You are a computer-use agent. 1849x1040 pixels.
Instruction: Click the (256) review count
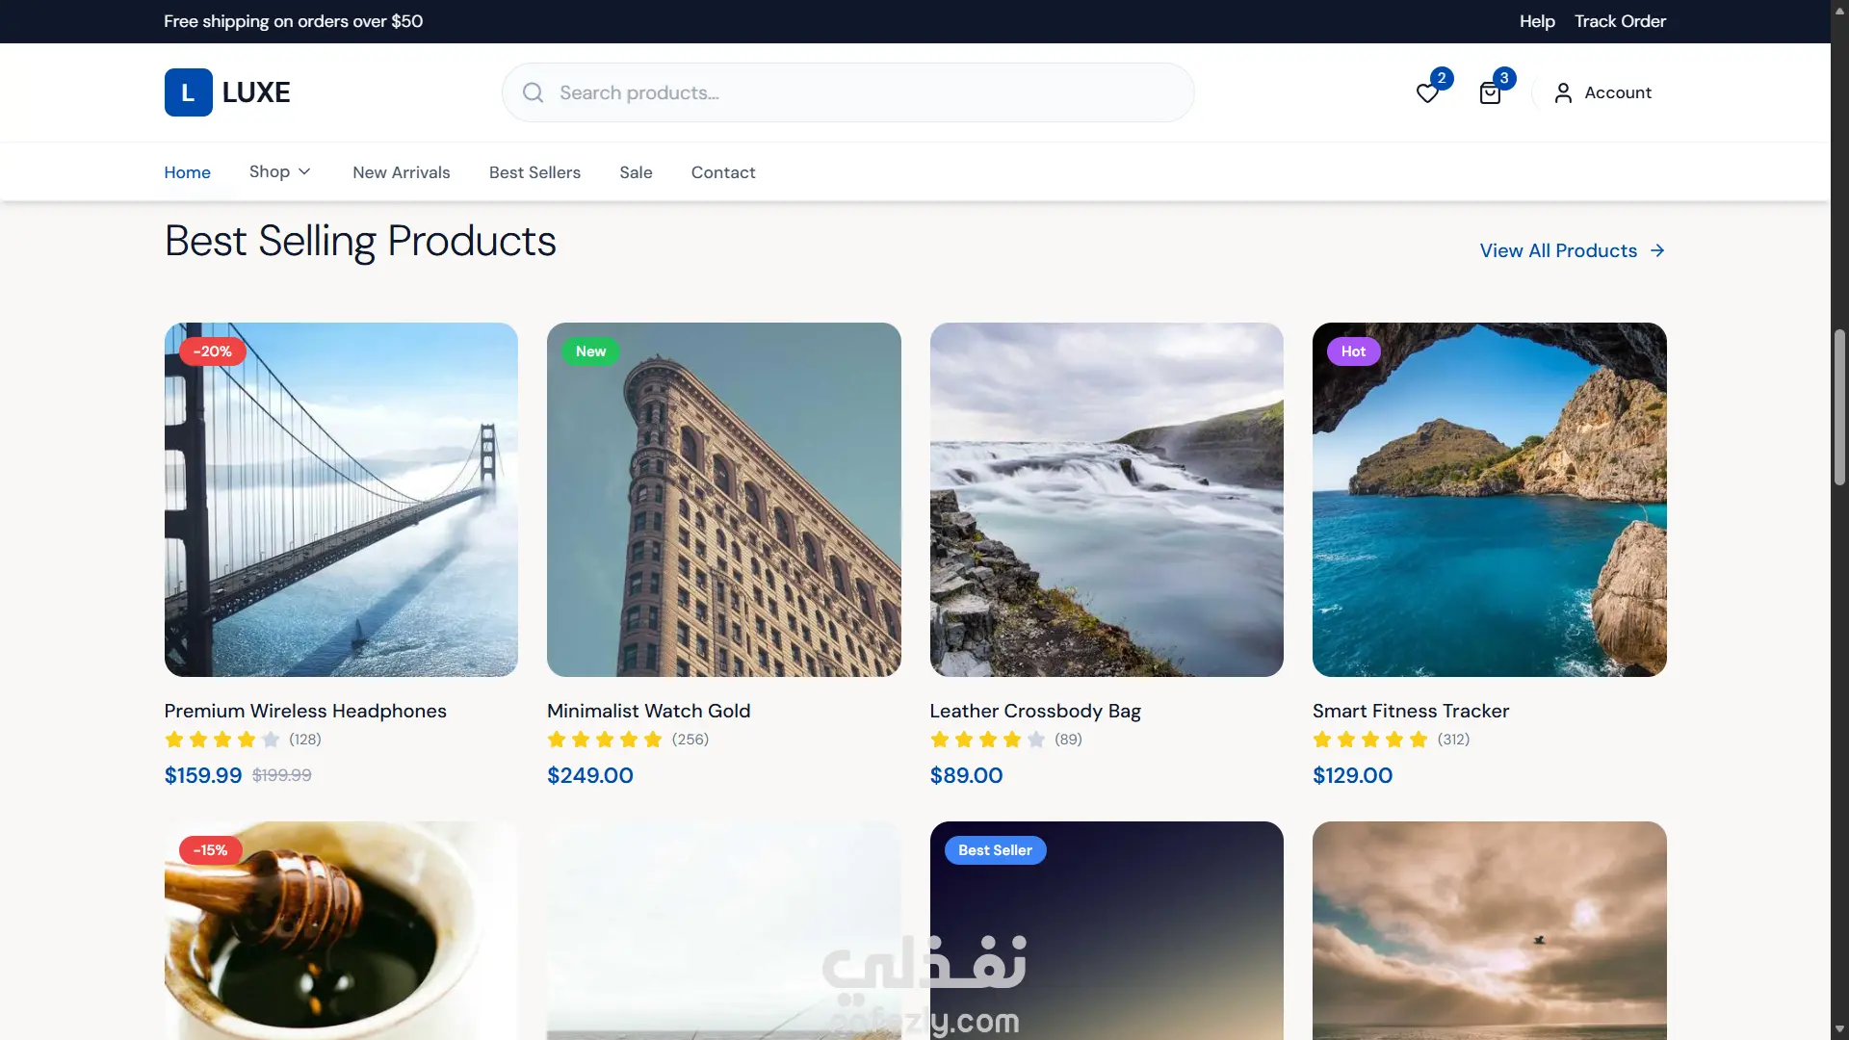coord(690,740)
